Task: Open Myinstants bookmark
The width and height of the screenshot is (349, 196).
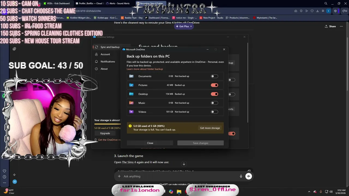Action: [265, 18]
